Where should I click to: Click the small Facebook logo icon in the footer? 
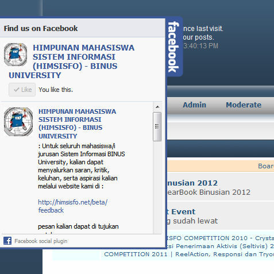coord(7,241)
